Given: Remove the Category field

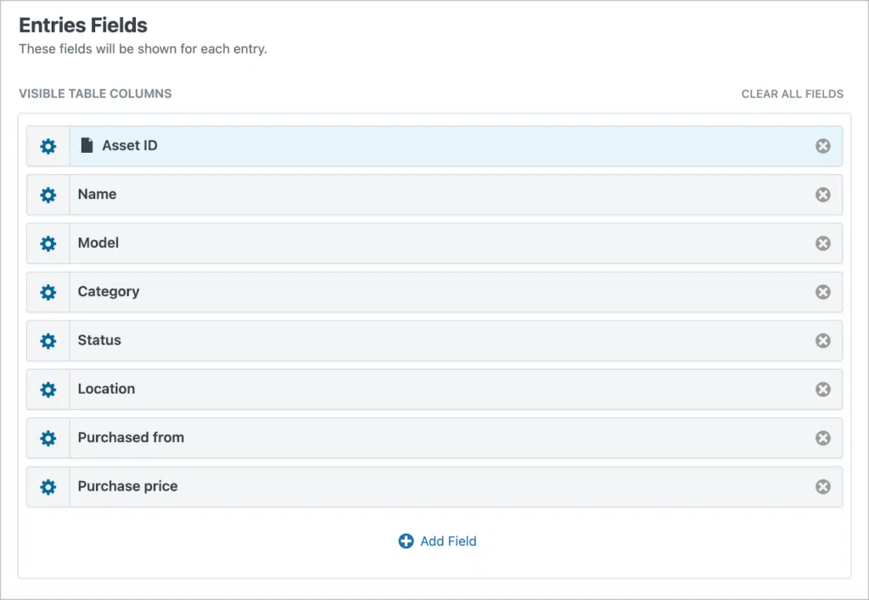Looking at the screenshot, I should [823, 292].
